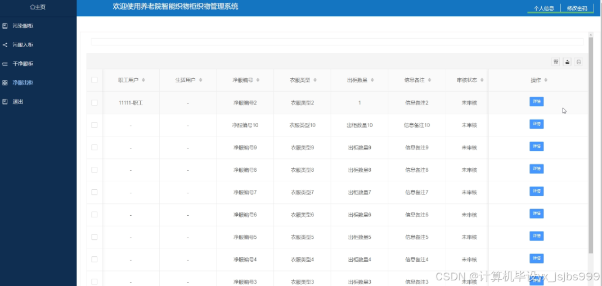Check the box for row 净服编号10
The width and height of the screenshot is (602, 286).
pyautogui.click(x=95, y=125)
